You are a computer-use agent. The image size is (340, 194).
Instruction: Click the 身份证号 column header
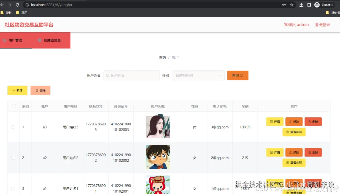[121, 106]
